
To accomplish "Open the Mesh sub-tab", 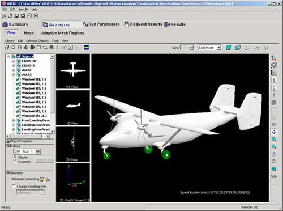I will pyautogui.click(x=29, y=33).
